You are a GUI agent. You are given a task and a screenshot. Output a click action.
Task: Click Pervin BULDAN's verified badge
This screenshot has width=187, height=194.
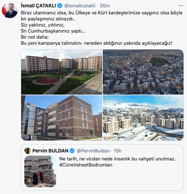pos(72,151)
